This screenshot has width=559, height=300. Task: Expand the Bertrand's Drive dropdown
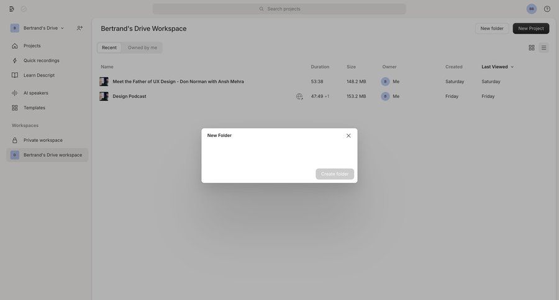[37, 28]
